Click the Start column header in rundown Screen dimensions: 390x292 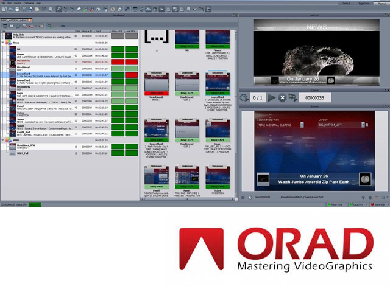[x=102, y=31]
